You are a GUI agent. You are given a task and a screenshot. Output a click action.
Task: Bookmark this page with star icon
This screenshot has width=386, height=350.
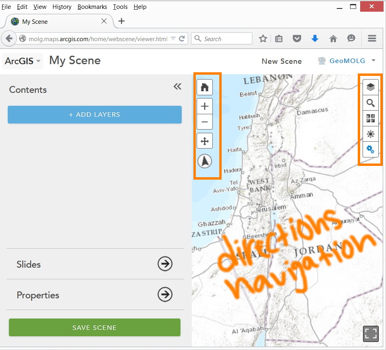pos(263,39)
